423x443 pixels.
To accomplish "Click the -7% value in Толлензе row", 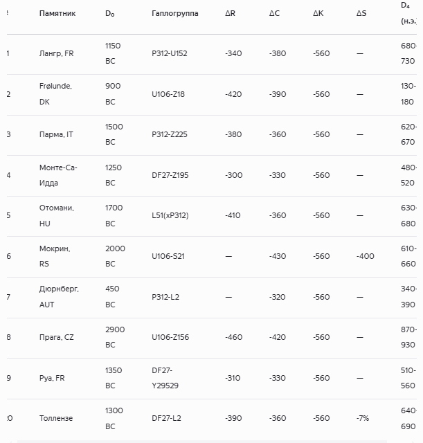I will pos(362,418).
